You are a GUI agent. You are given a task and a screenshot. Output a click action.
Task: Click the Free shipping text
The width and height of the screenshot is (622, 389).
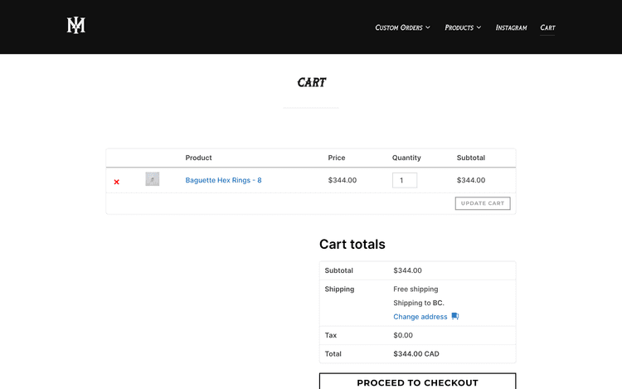click(x=415, y=289)
